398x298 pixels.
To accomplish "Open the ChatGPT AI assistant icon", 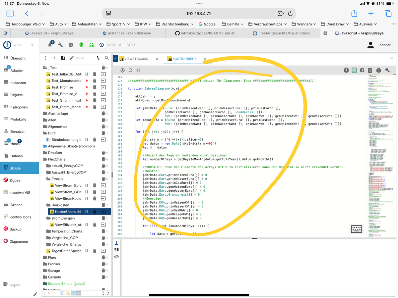I will coord(354,70).
